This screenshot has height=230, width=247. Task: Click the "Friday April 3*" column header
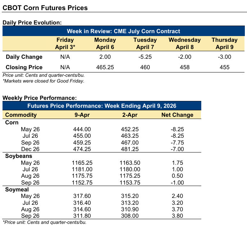coord(65,43)
